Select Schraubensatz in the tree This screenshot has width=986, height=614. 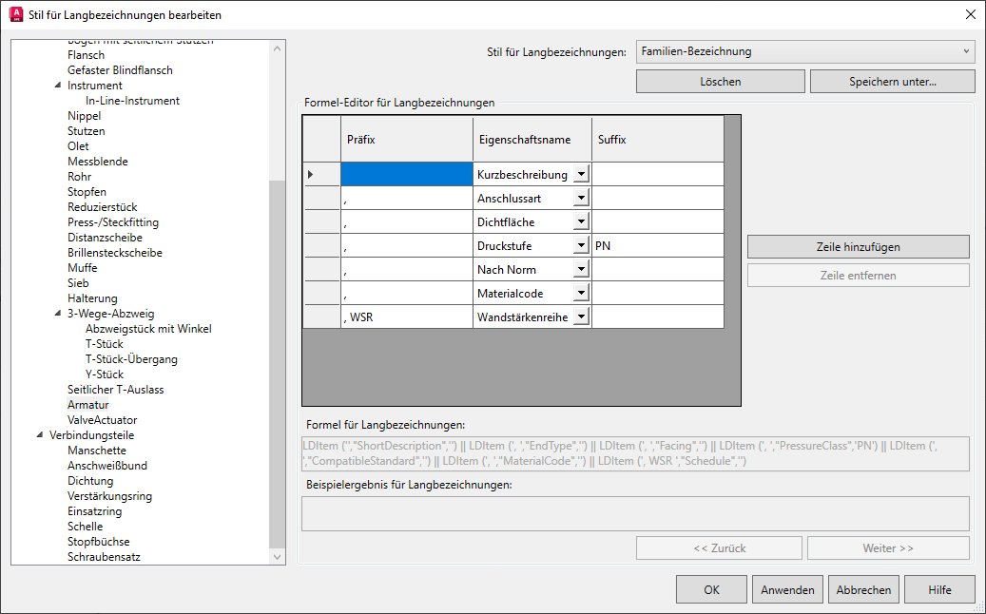[x=104, y=557]
